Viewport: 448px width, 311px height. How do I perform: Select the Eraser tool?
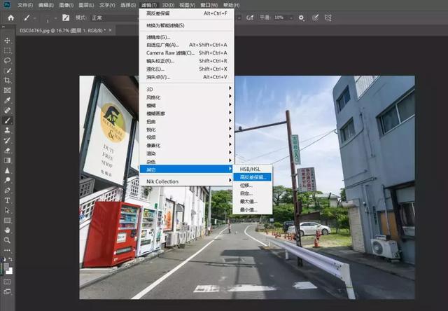(x=8, y=151)
